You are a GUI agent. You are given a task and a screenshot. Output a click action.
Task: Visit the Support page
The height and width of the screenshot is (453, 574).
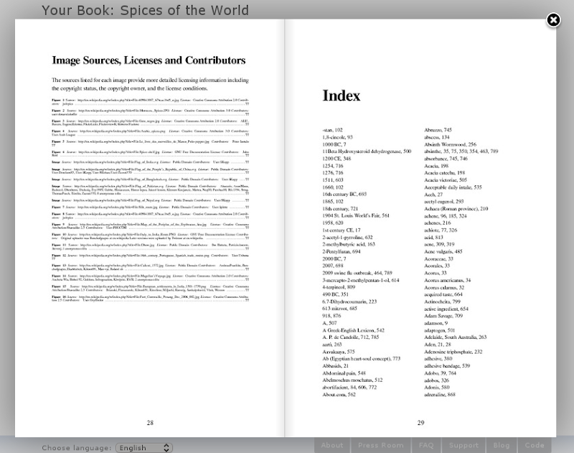coord(464,445)
